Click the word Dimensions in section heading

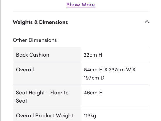[53, 22]
